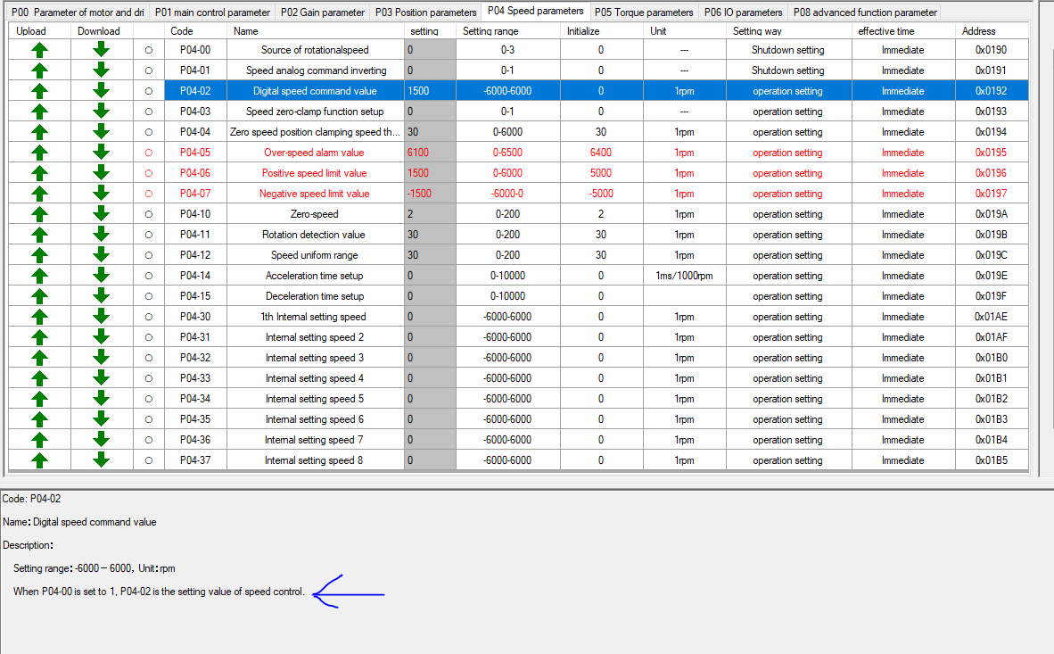Viewport: 1054px width, 654px height.
Task: Select radio button for P04-14 row
Action: pos(149,275)
